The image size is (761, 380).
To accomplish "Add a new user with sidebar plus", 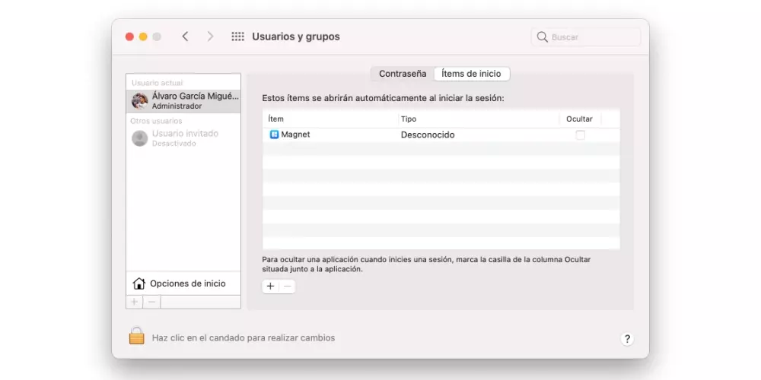I will coord(135,302).
